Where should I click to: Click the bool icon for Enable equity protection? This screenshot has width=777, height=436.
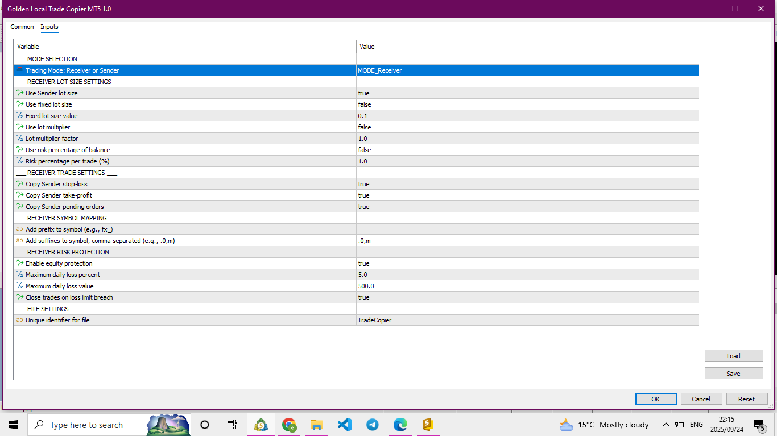point(20,263)
